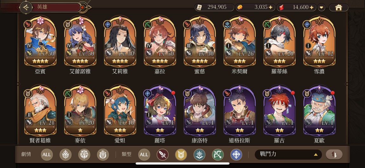The width and height of the screenshot is (365, 168).
Task: Select the first story faction emblem filter
Action: click(x=65, y=154)
